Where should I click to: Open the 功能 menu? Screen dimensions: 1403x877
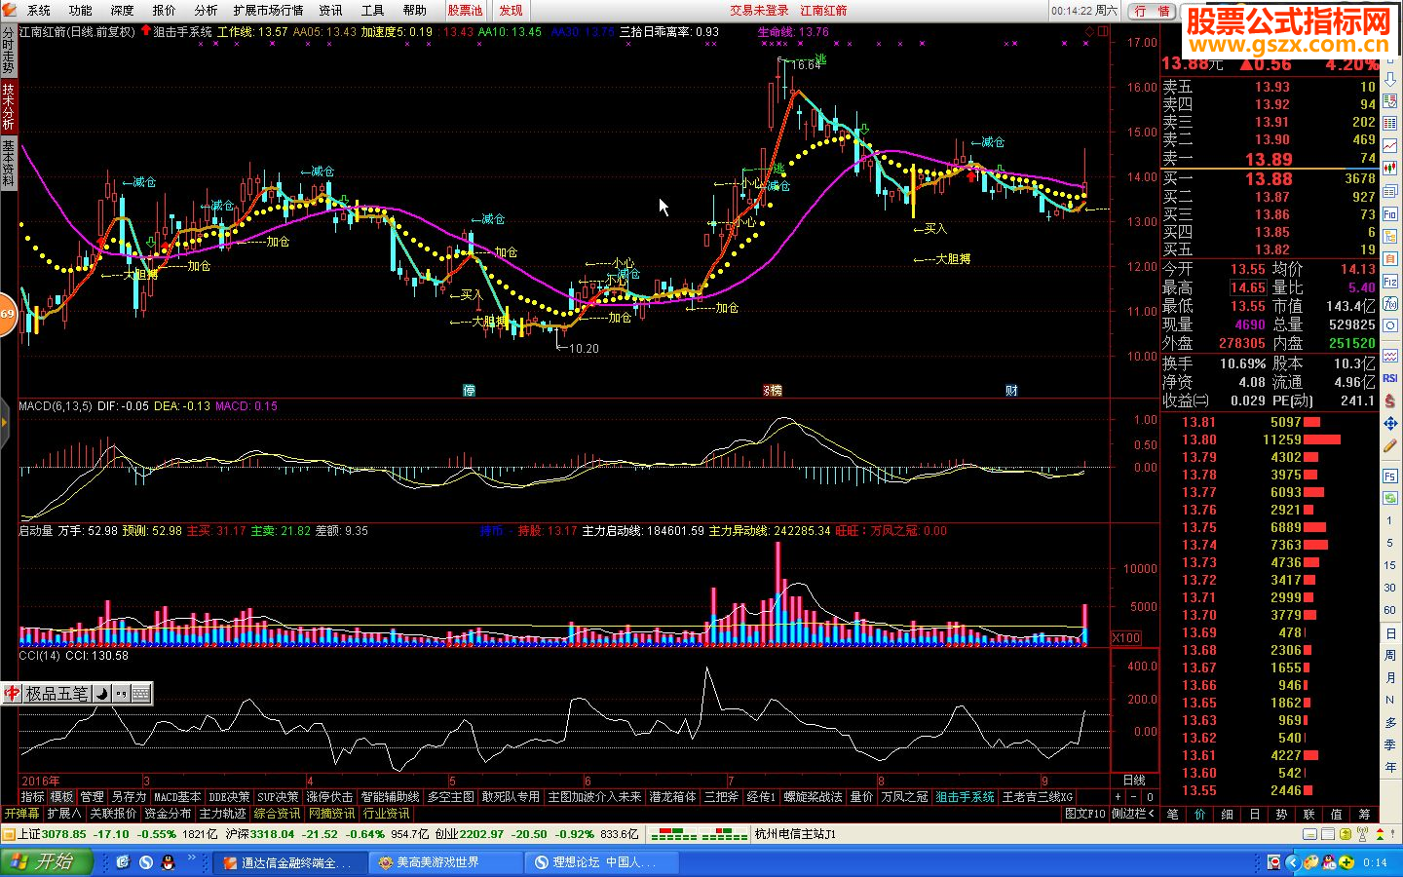tap(81, 10)
